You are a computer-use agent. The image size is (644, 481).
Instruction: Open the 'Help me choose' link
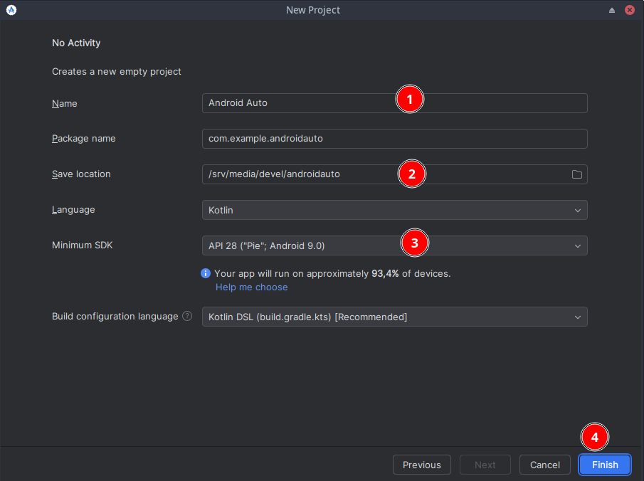pyautogui.click(x=252, y=287)
